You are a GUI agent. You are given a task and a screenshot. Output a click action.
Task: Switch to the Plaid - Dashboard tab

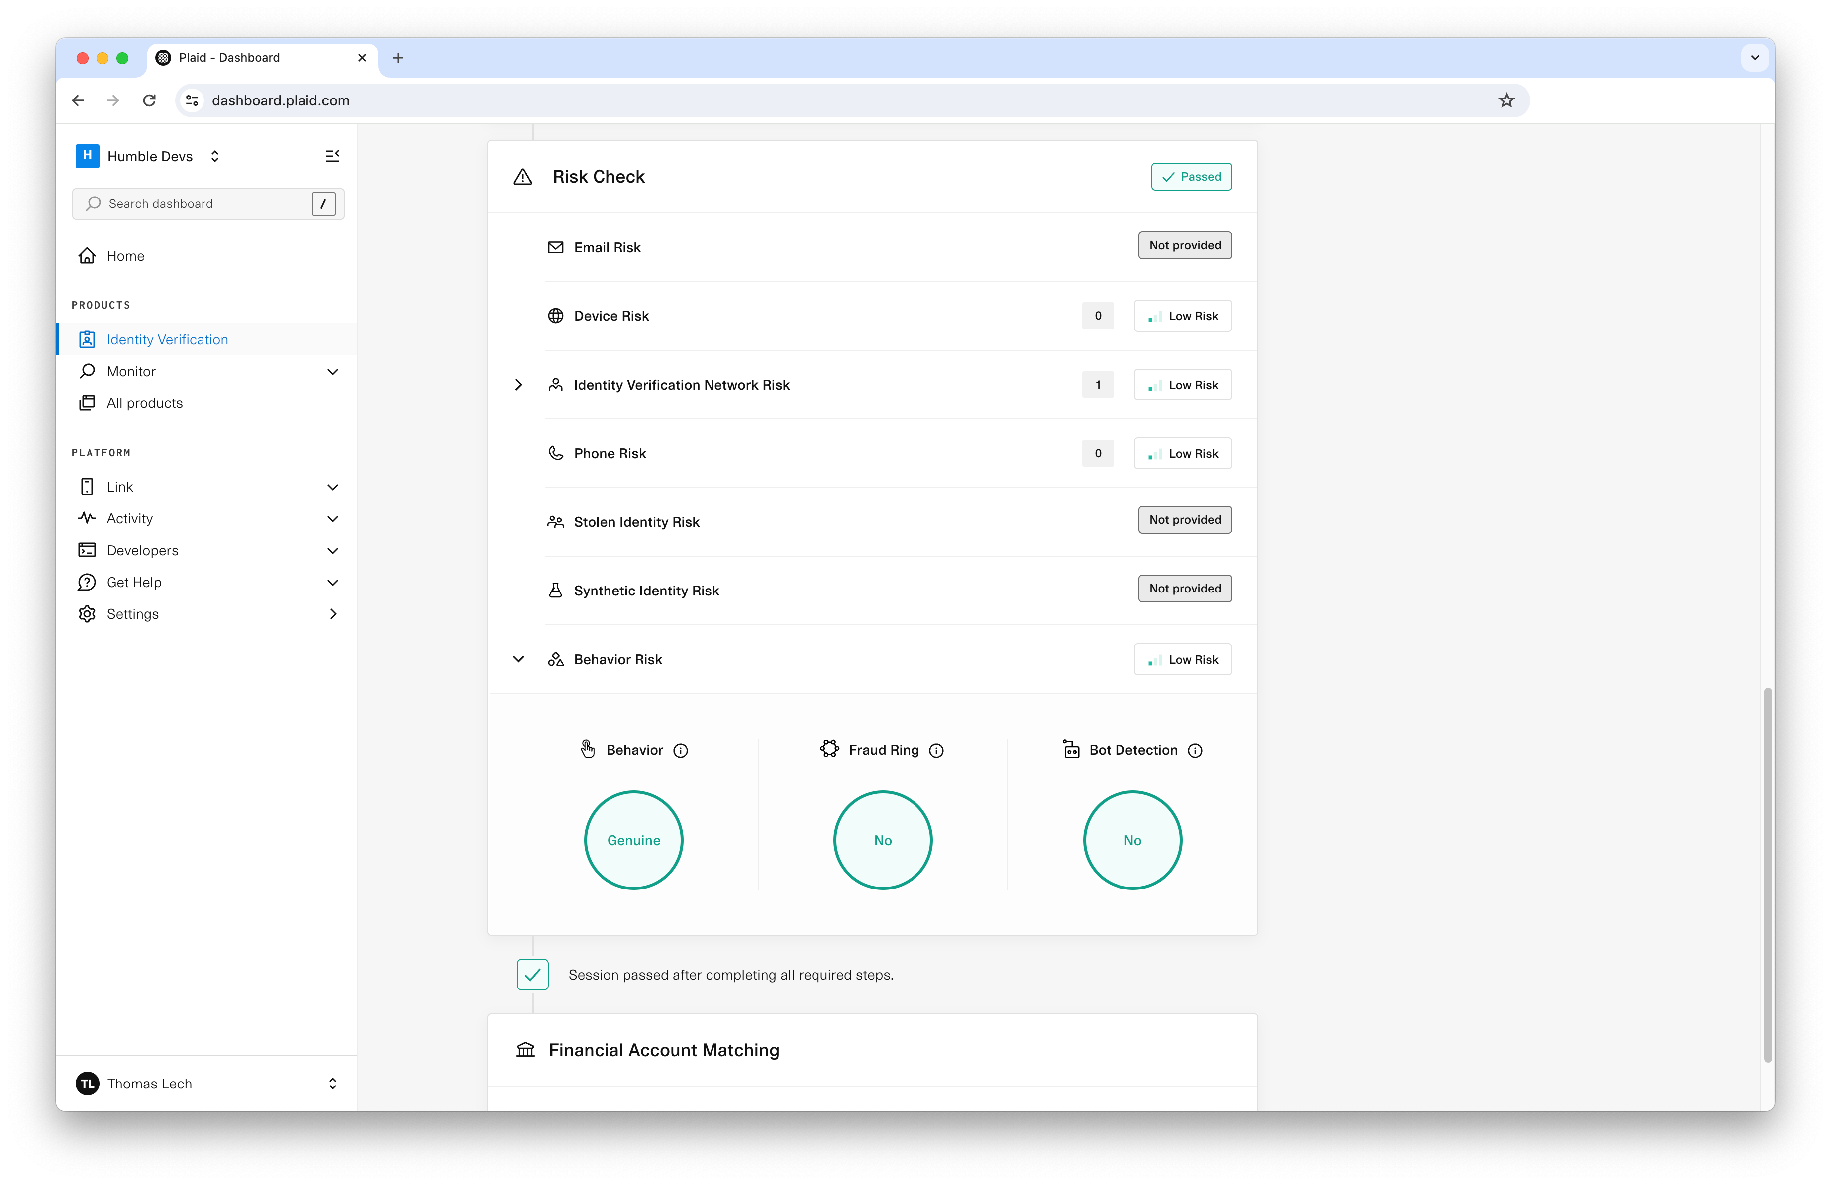pos(262,58)
